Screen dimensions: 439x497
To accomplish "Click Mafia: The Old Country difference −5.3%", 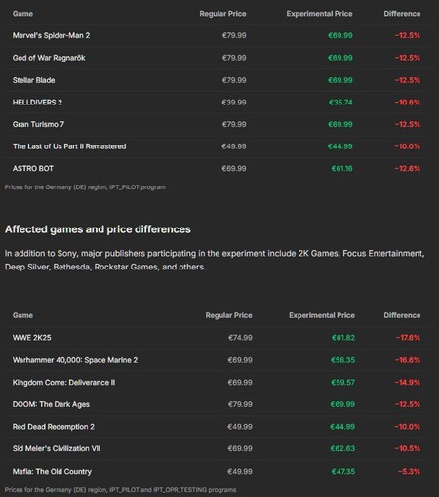I will pos(409,471).
